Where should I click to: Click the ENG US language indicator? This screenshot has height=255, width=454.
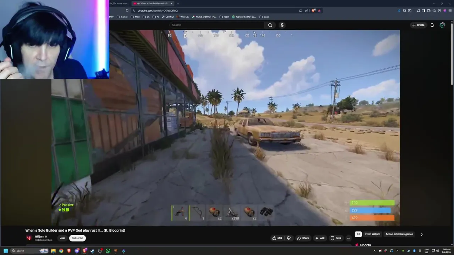point(427,251)
